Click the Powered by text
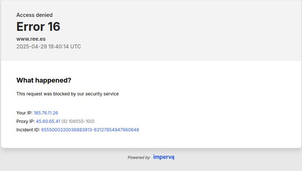The width and height of the screenshot is (302, 171). [139, 157]
